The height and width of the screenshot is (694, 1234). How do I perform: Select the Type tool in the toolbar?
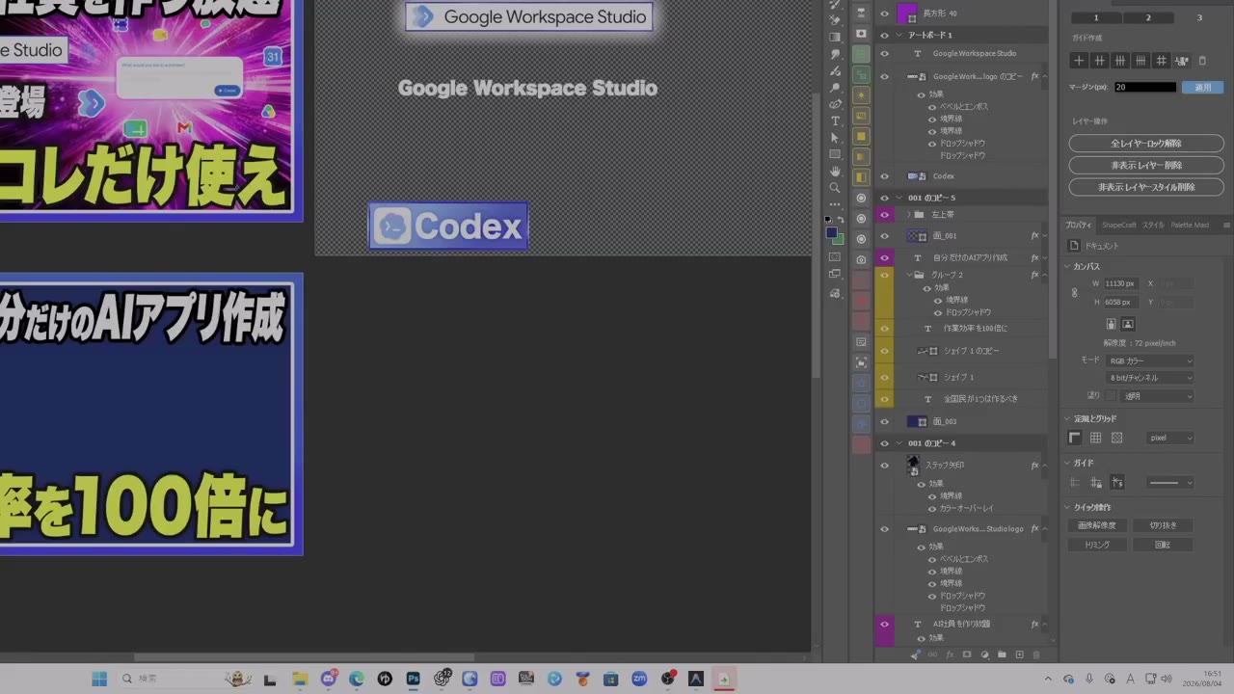(x=835, y=120)
